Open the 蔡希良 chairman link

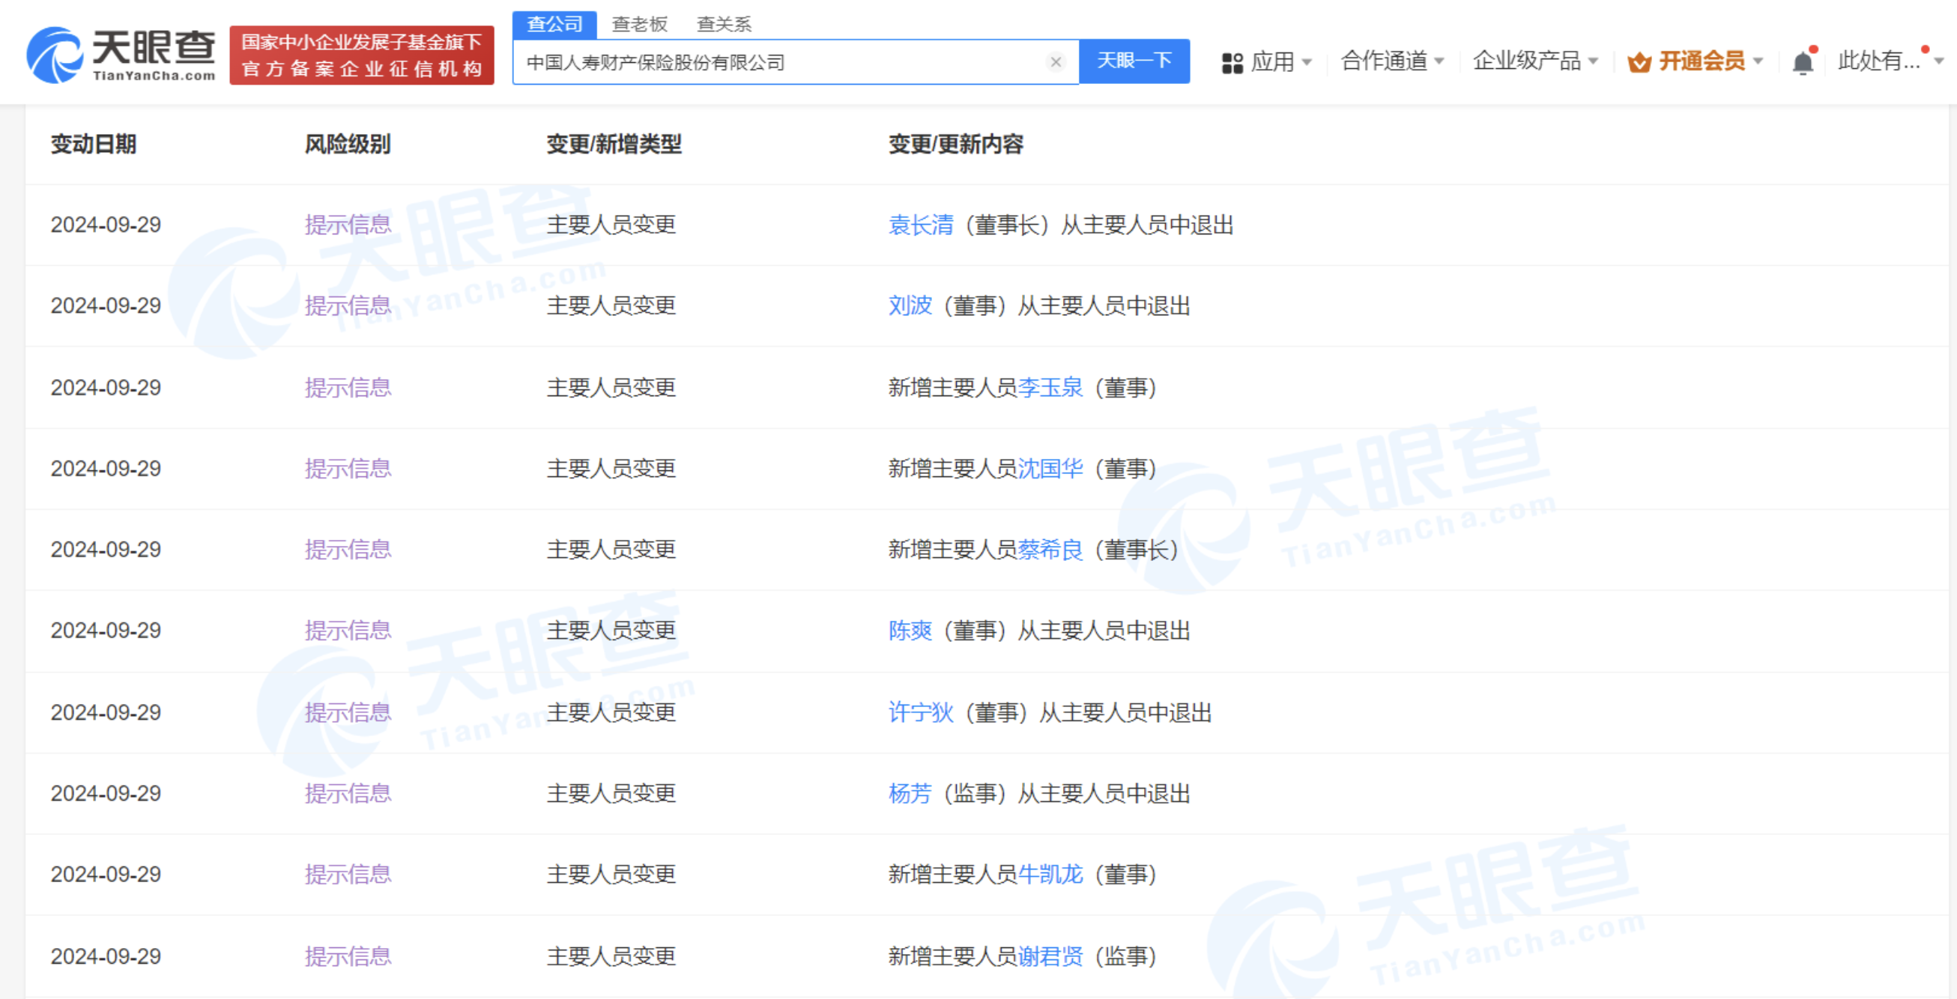pyautogui.click(x=1050, y=549)
